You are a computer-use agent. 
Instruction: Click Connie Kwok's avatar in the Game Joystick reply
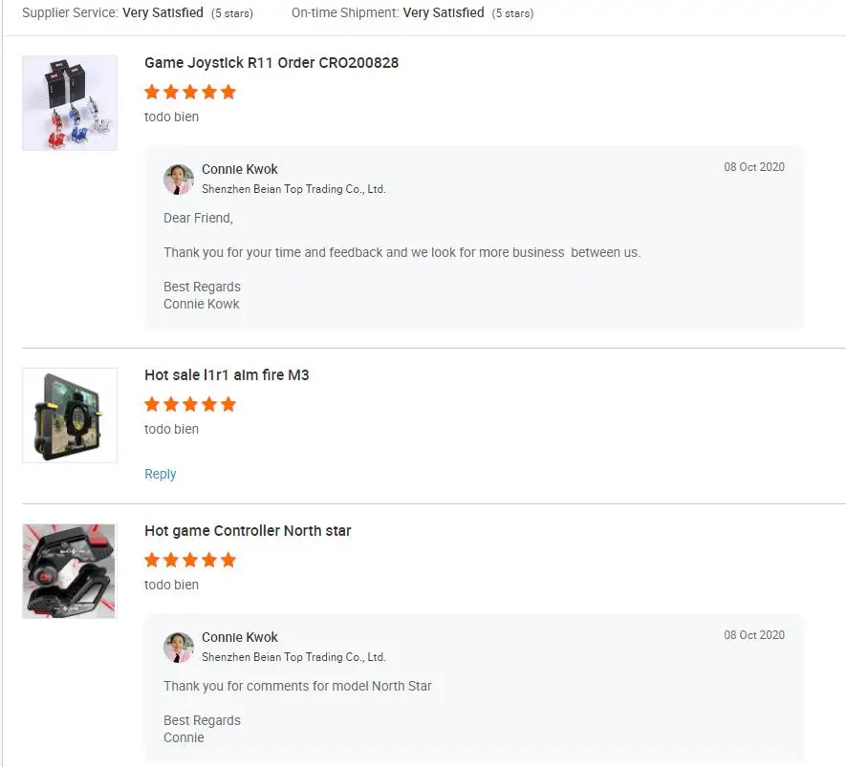point(179,179)
